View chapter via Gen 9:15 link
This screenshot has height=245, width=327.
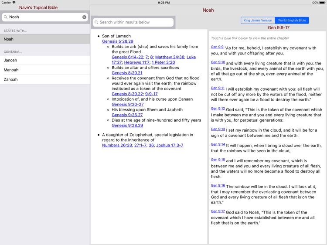[218, 160]
